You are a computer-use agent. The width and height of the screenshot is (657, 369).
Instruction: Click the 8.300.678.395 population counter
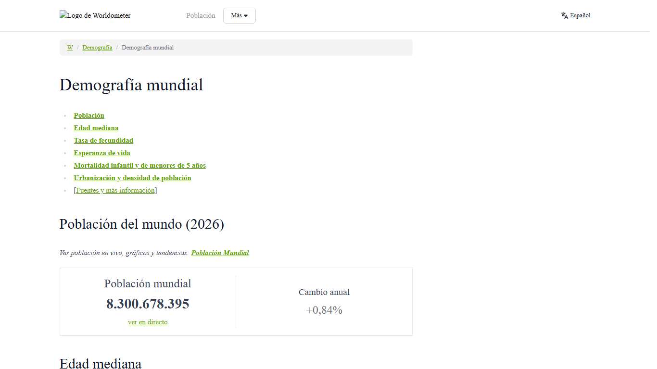point(148,304)
